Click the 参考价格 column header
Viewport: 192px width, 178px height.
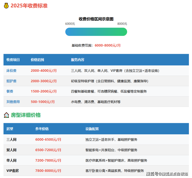point(42,129)
